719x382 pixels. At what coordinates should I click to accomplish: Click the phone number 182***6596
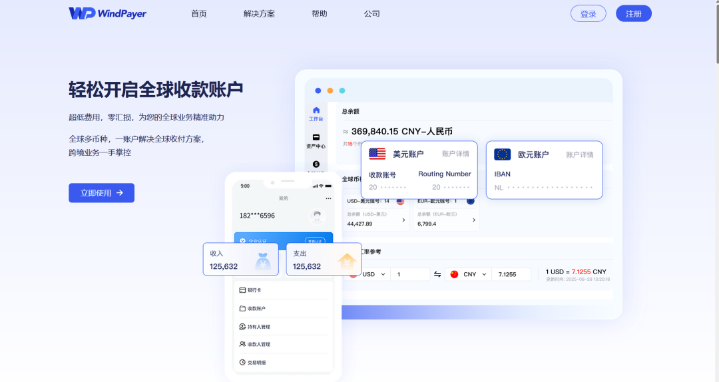[257, 216]
